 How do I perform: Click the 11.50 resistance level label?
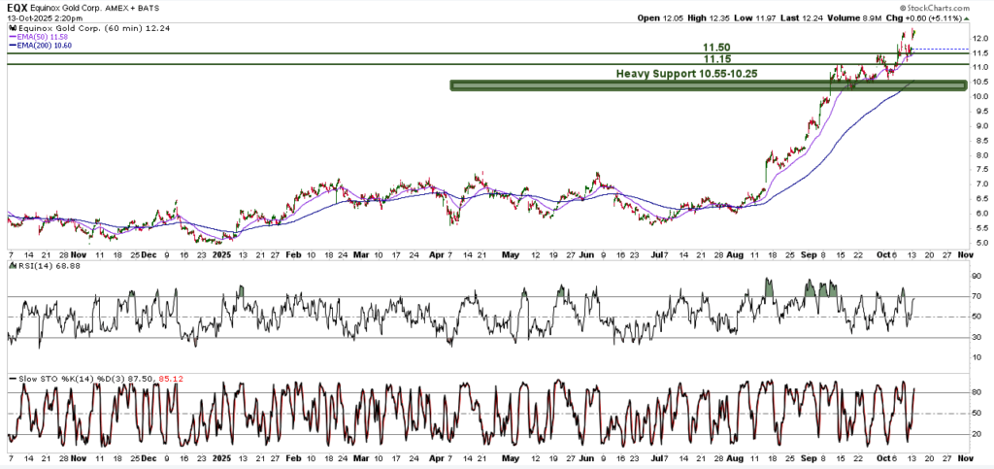point(718,47)
